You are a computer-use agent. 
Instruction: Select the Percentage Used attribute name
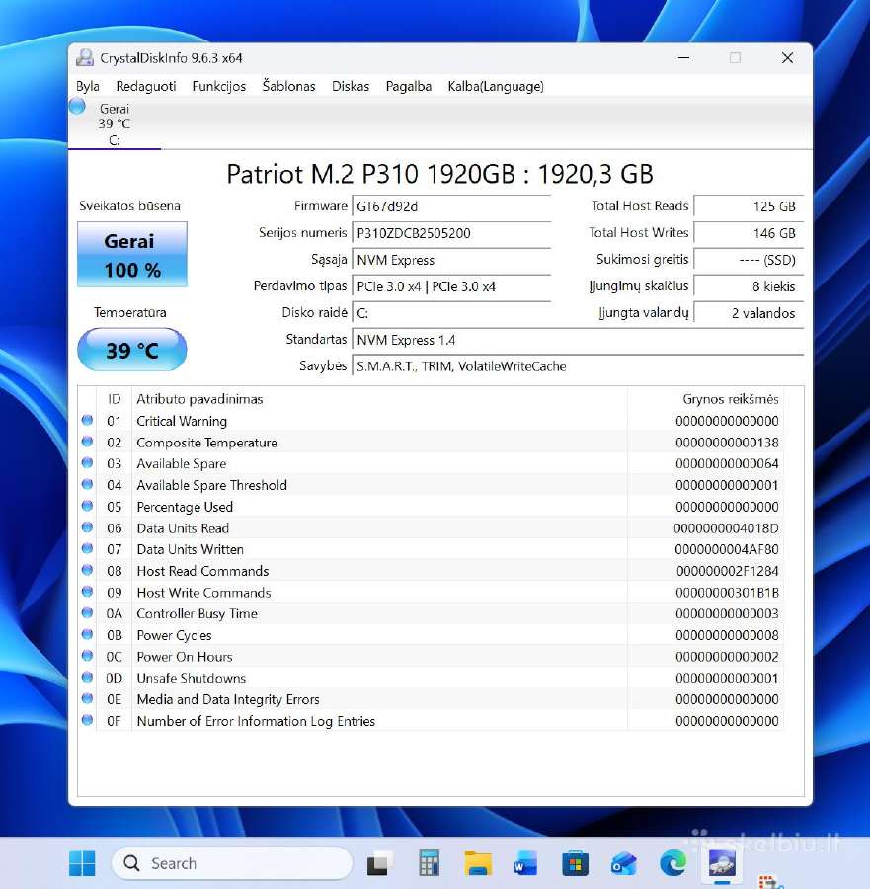(185, 507)
